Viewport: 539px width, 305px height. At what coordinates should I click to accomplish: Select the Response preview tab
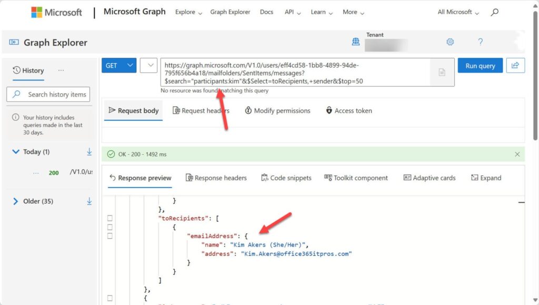click(140, 178)
